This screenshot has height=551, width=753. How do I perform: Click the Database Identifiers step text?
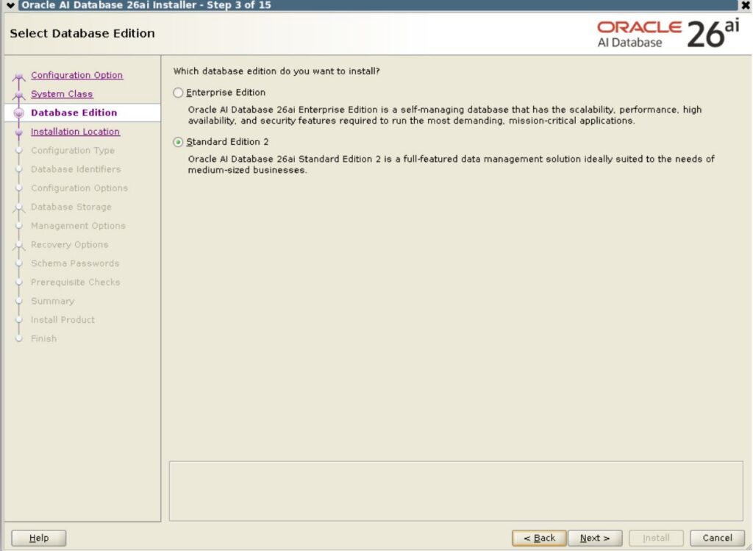(x=76, y=169)
